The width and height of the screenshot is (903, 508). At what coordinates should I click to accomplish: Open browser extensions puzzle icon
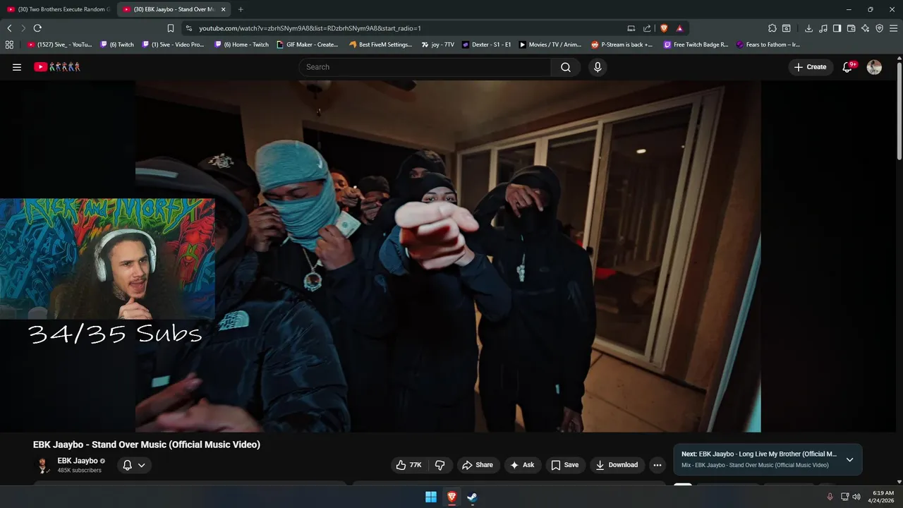[x=772, y=28]
